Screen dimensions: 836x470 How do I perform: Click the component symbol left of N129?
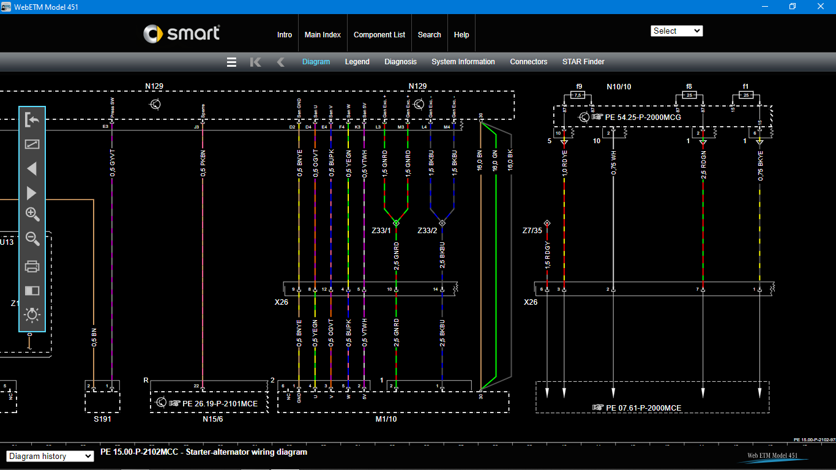coord(155,104)
